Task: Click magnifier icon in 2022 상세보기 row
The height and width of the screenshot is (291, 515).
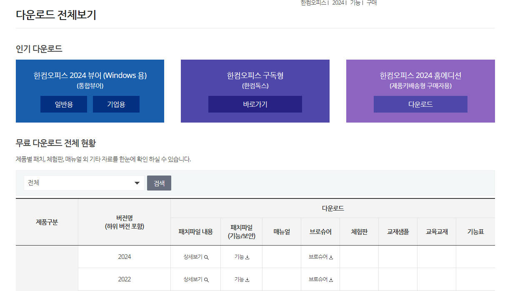Action: click(206, 280)
